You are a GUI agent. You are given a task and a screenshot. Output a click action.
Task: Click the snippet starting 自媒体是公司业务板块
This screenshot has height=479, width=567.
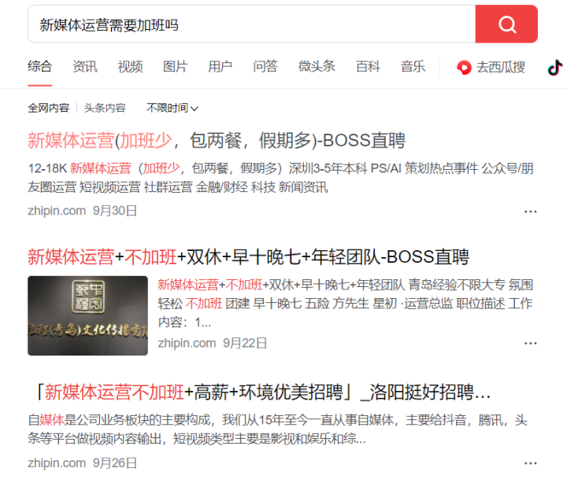(x=278, y=429)
